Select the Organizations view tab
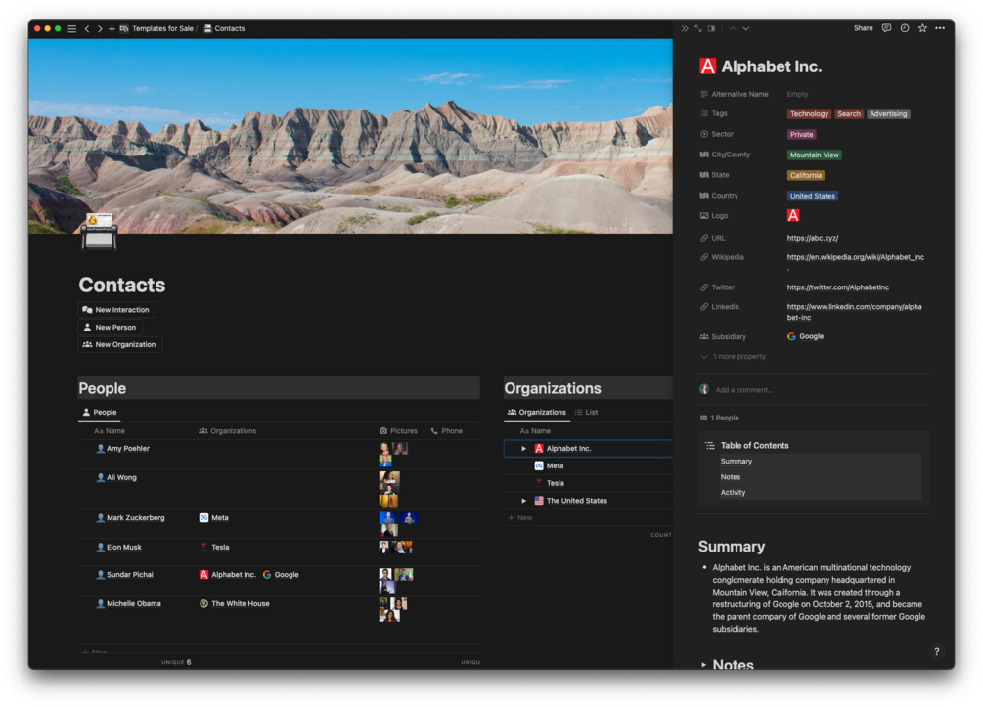 click(537, 413)
